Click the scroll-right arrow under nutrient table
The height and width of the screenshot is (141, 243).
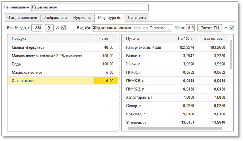click(x=226, y=129)
